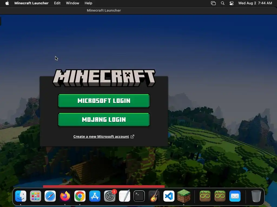Open Terminal from the Dock
277x207 pixels.
(x=139, y=196)
